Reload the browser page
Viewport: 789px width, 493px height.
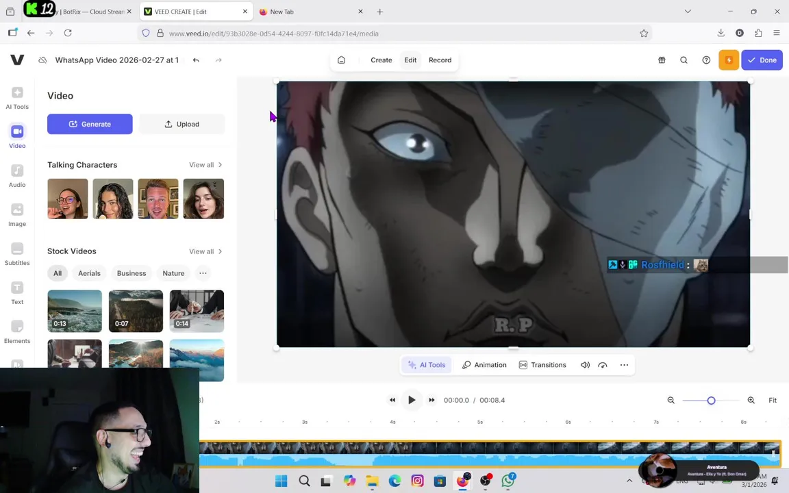(x=68, y=33)
